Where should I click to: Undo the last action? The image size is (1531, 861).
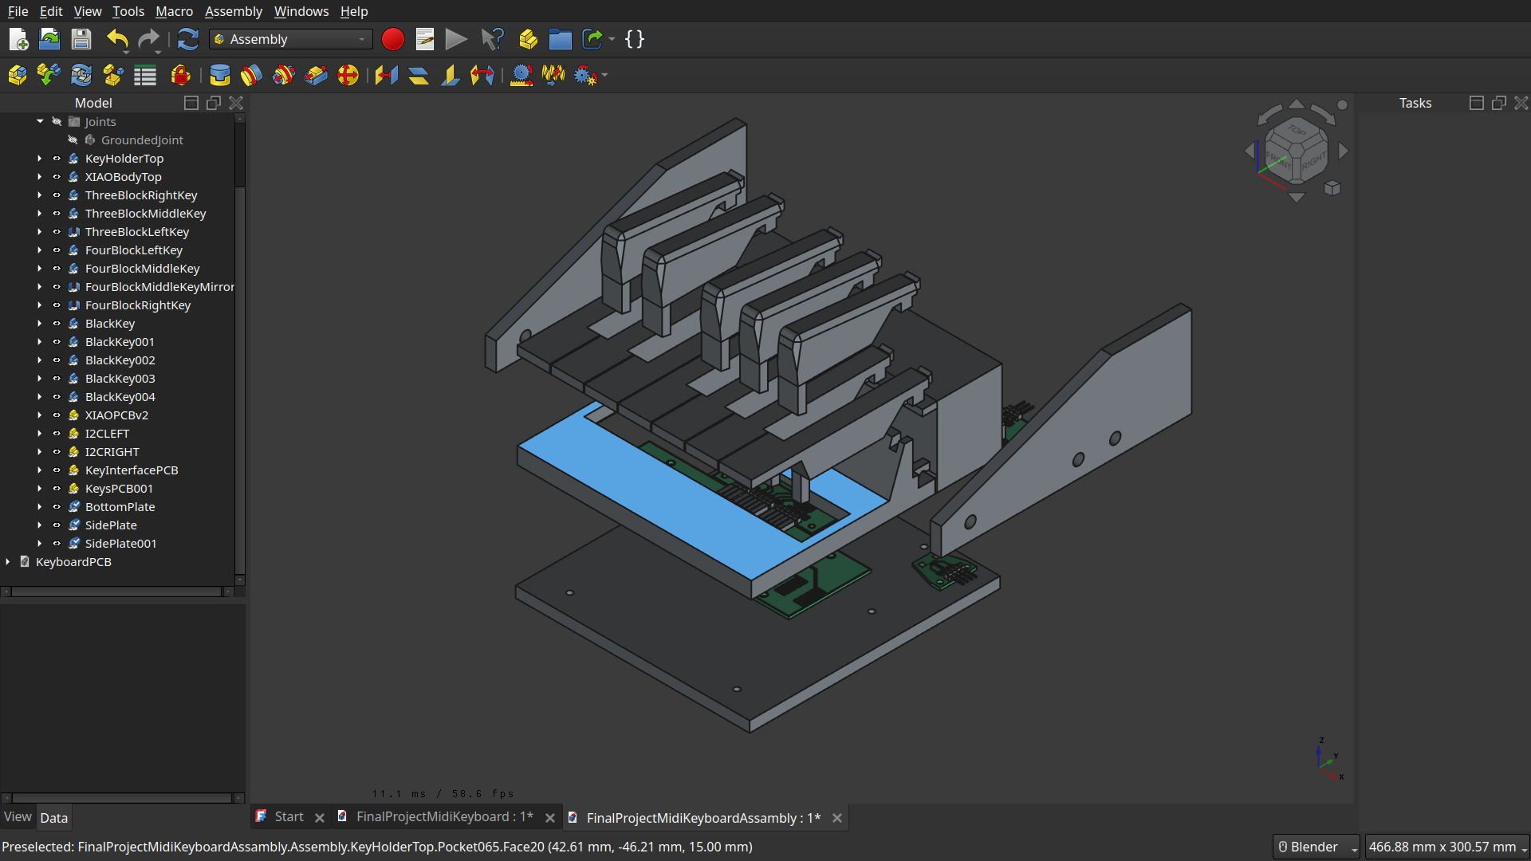click(x=117, y=39)
